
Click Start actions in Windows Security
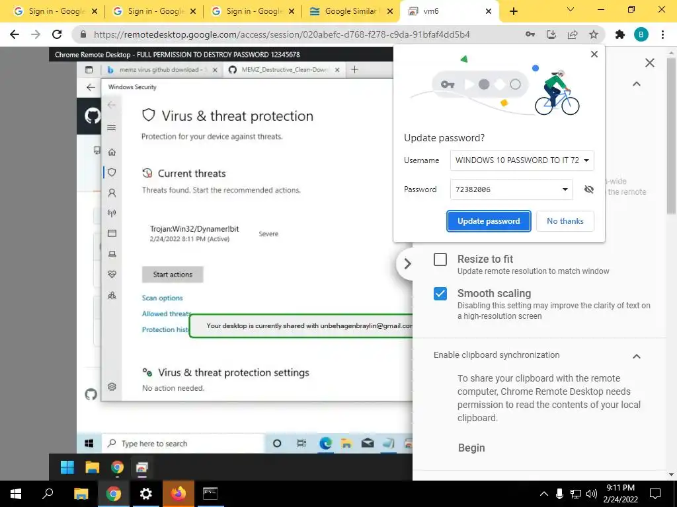tap(173, 275)
